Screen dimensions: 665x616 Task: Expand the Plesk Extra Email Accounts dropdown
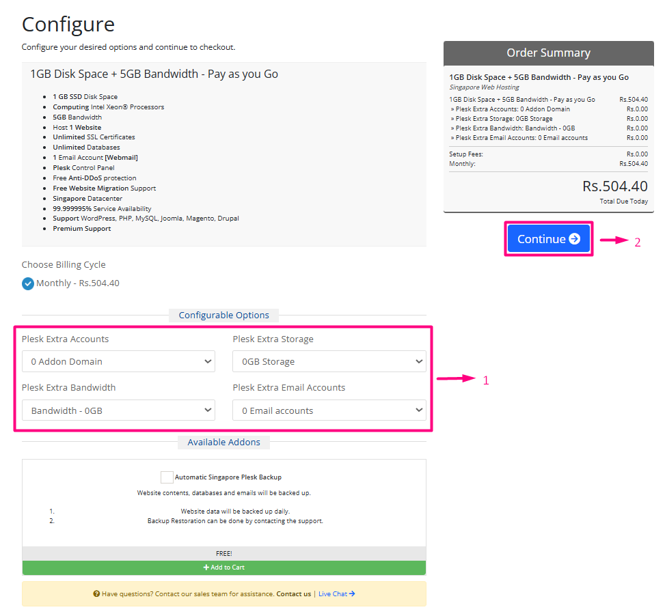329,410
